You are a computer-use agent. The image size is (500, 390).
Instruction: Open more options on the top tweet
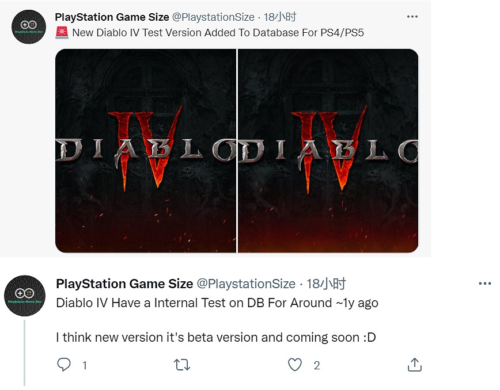tap(412, 17)
